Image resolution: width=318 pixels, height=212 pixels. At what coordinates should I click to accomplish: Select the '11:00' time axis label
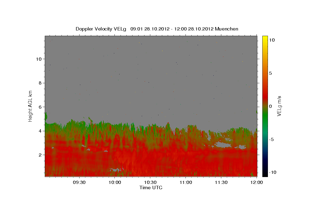[x=185, y=182]
